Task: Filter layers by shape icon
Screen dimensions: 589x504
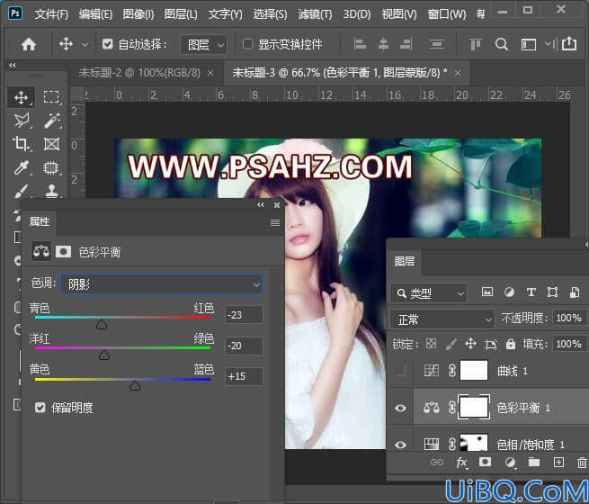Action: coord(552,292)
